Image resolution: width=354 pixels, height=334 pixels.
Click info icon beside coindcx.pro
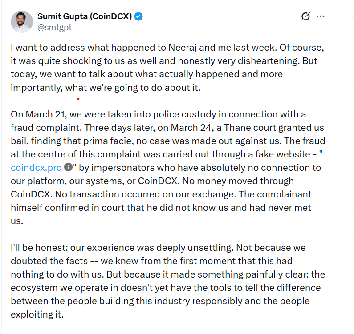click(x=68, y=168)
